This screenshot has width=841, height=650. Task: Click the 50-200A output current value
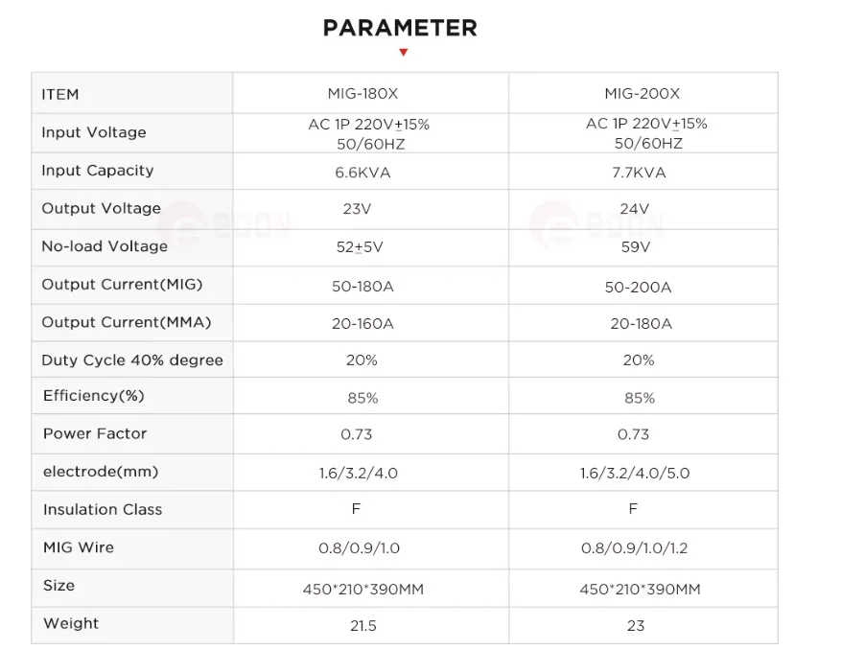click(638, 288)
